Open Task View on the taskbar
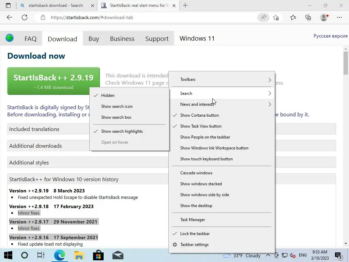Viewport: 349px width, 262px height. tap(41, 255)
